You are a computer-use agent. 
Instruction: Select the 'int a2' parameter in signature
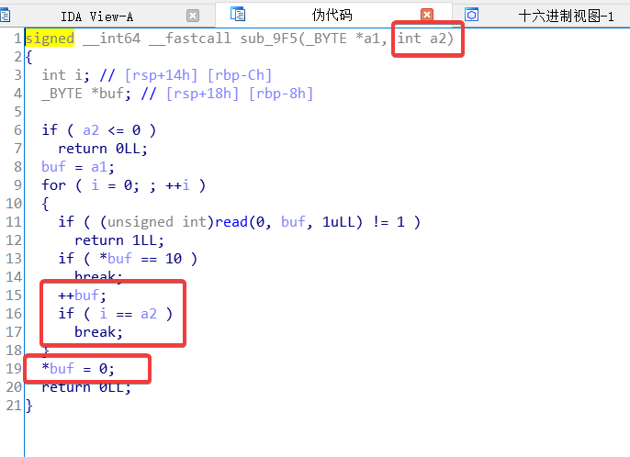(425, 39)
